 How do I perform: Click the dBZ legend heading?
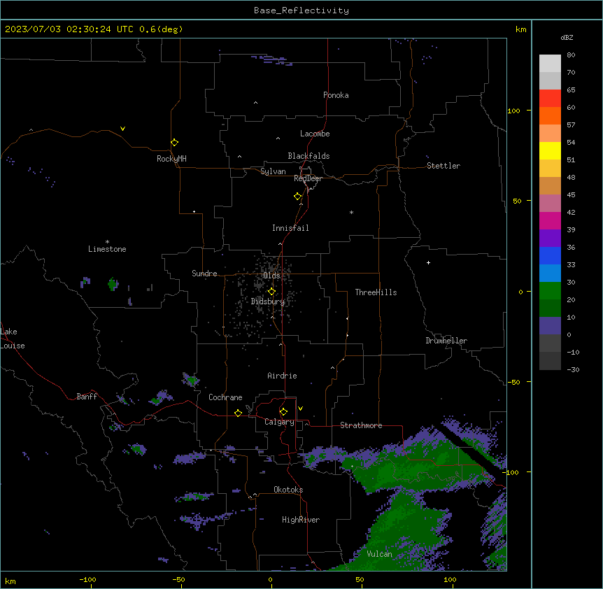point(567,37)
